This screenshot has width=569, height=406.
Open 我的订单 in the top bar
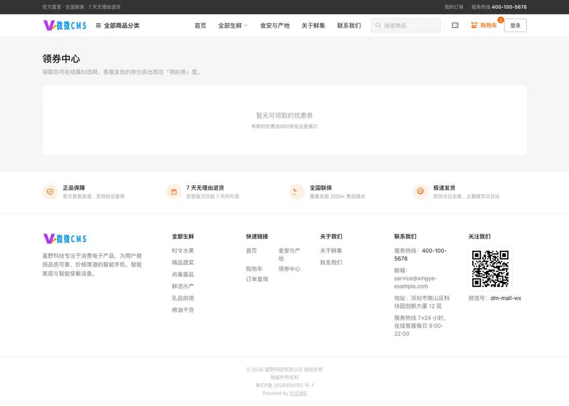[454, 7]
